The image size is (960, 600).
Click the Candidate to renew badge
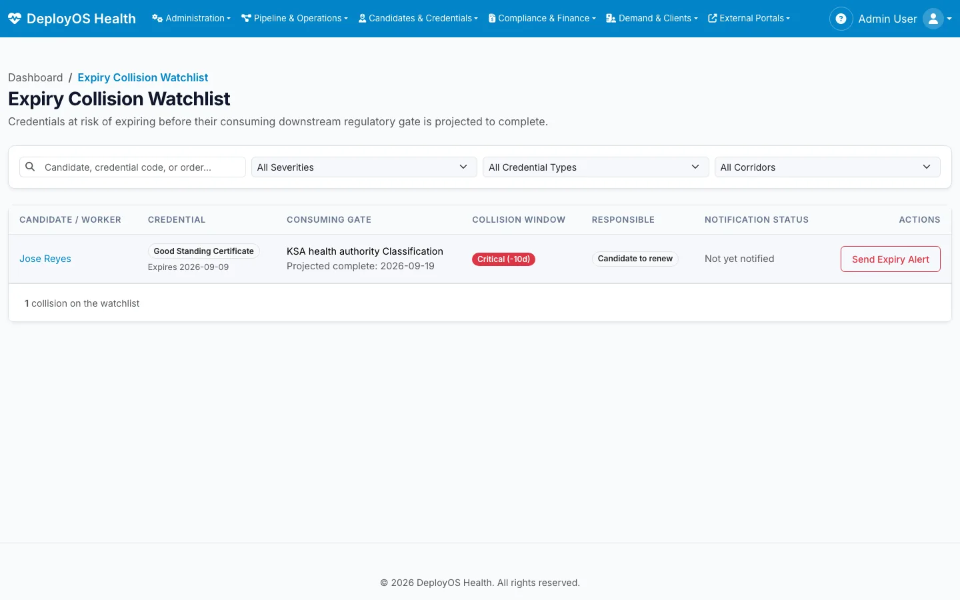[635, 259]
